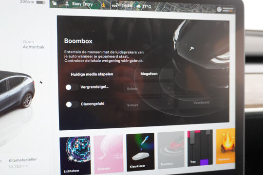
Task: Expand the Claxongeluid sound dropdown
Action: pos(149,105)
